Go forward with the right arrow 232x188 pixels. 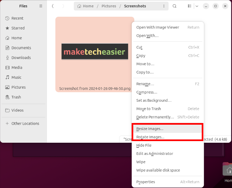pos(63,6)
